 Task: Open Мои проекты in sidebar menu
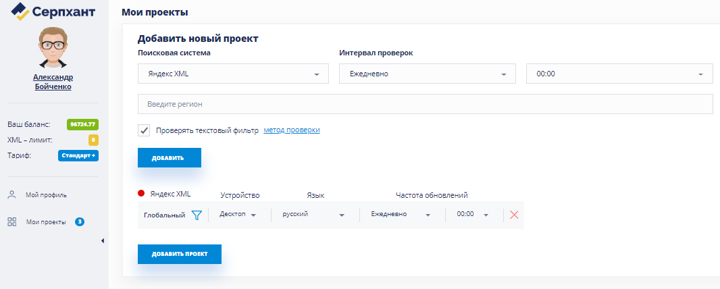[x=46, y=221]
